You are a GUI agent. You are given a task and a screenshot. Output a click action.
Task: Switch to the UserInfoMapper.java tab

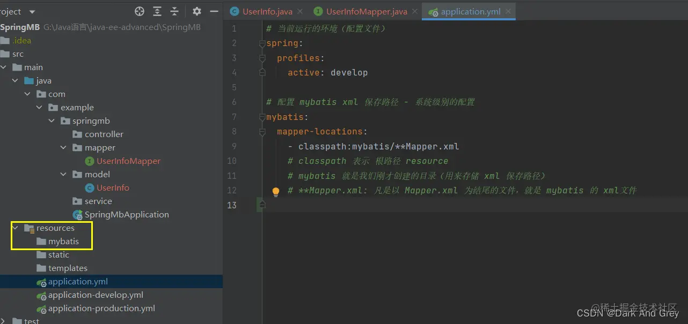(x=367, y=11)
